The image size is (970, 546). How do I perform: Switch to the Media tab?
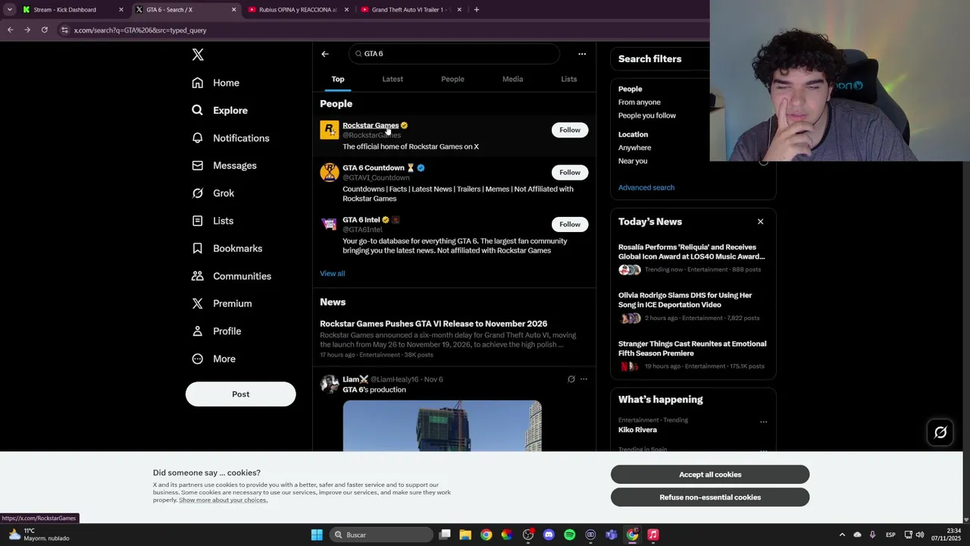click(512, 79)
